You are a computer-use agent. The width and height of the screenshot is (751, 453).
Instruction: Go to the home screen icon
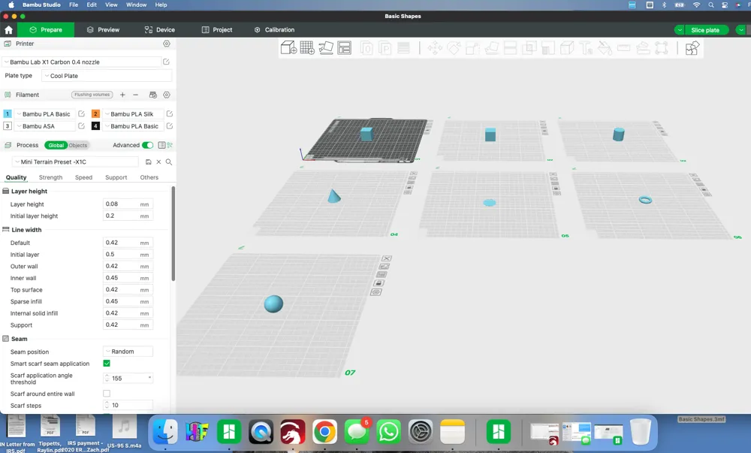8,30
